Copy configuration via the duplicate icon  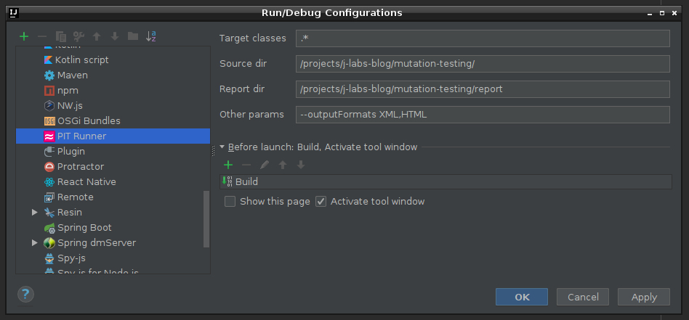(60, 36)
